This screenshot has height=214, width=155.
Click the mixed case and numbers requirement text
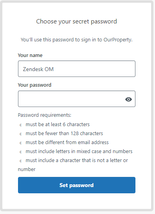point(79,152)
